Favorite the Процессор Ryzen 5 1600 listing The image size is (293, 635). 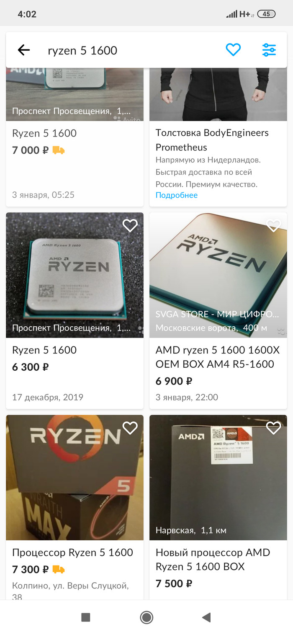point(130,428)
